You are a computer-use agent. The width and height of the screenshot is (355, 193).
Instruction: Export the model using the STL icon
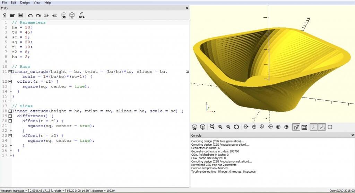82,15
